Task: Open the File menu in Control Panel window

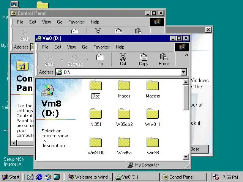Action: (x=20, y=22)
